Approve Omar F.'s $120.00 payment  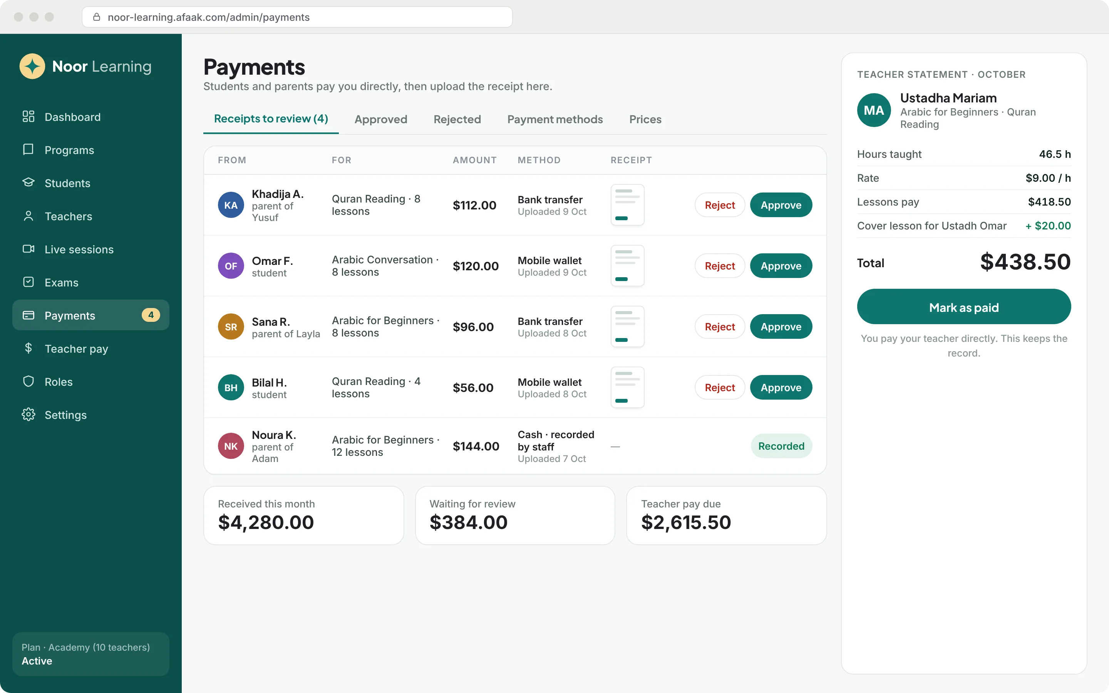click(x=781, y=266)
